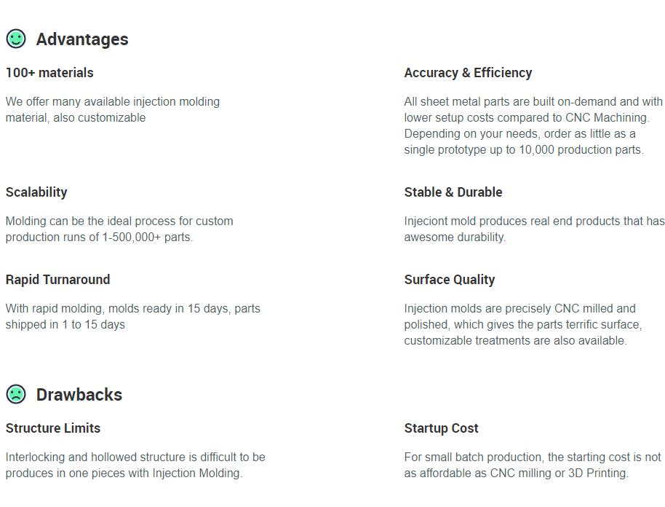Click the Accuracy & Efficiency heading
Screen dimensions: 665x507
[468, 73]
